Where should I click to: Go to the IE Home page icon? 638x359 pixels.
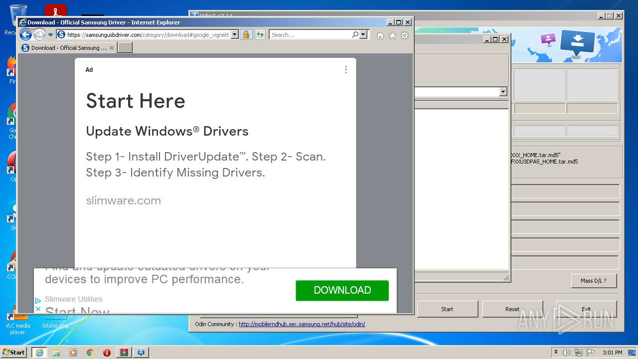click(380, 35)
